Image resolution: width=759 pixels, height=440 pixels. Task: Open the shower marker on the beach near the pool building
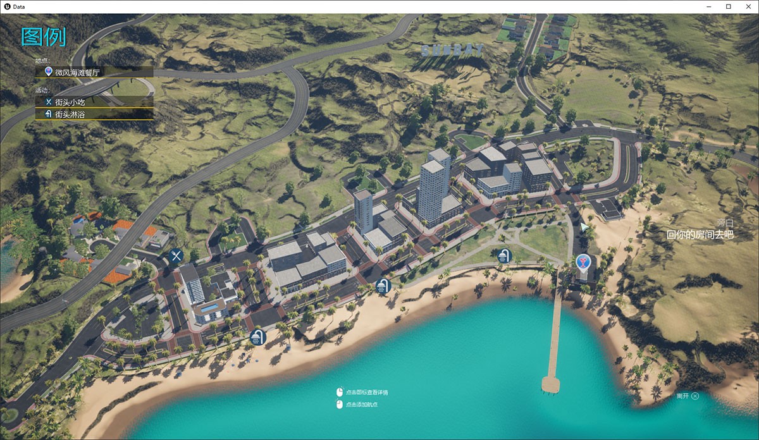coord(257,337)
